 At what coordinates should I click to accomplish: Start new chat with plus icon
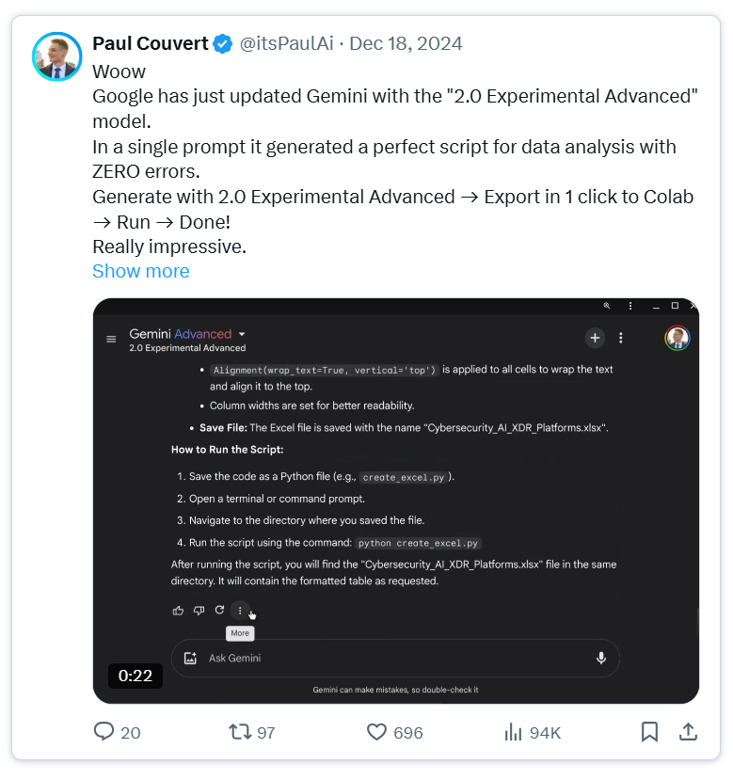(x=595, y=339)
